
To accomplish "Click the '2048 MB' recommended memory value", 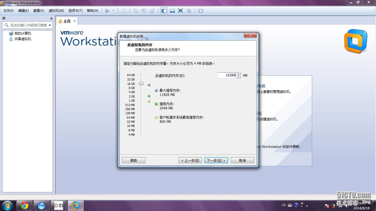I will click(x=166, y=108).
